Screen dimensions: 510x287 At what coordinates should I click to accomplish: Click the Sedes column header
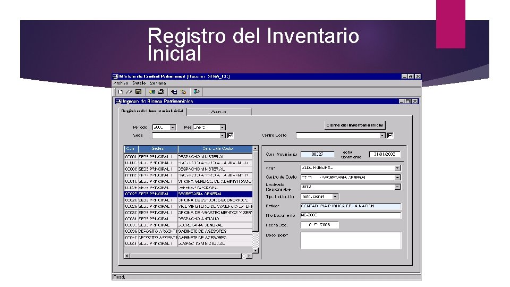[x=158, y=149]
